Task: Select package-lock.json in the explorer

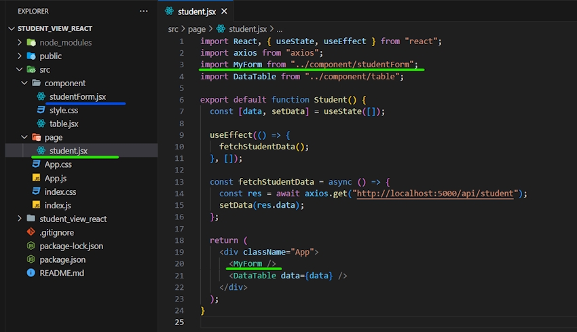Action: (x=71, y=246)
